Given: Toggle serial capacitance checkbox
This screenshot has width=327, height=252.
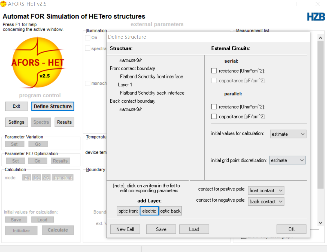Looking at the screenshot, I should tap(214, 81).
